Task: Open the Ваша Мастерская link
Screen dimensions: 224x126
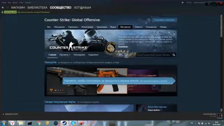Action: [157, 107]
